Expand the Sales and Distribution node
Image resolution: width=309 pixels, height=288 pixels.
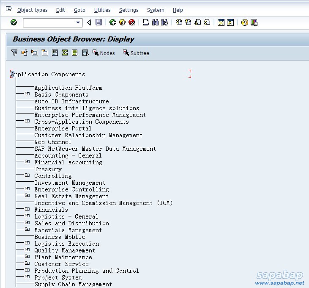point(27,222)
